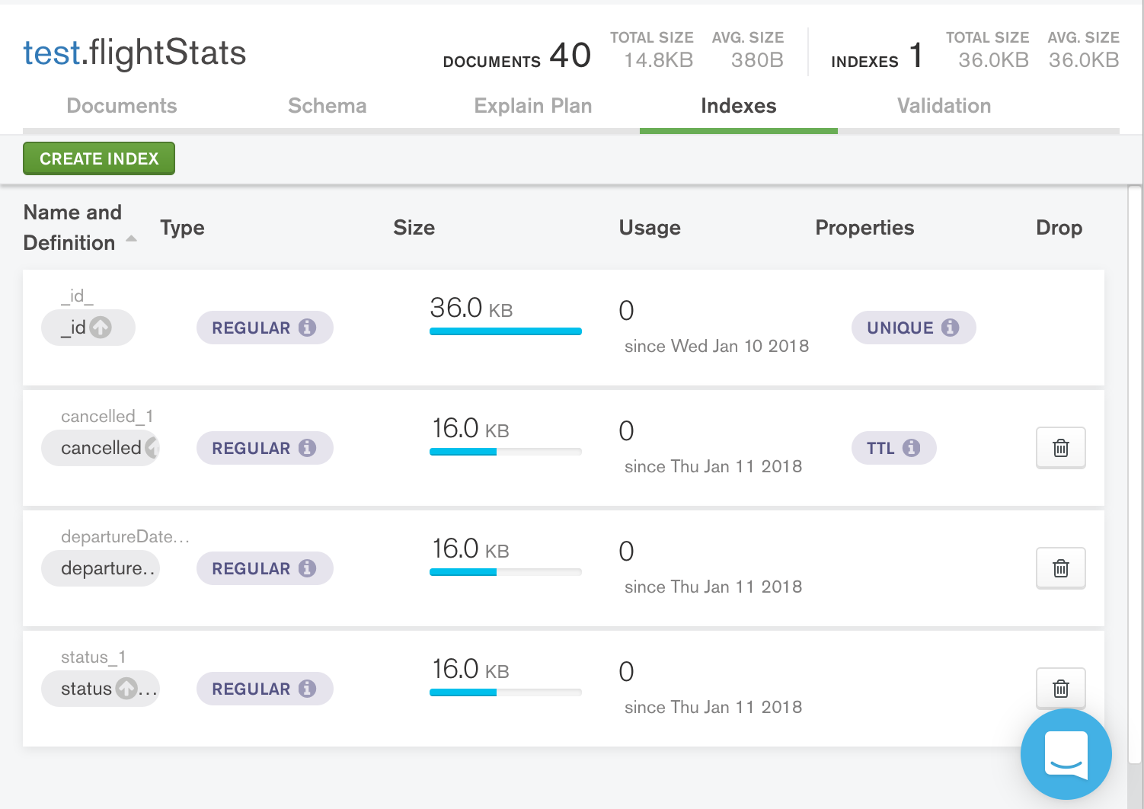Click the info icon on the _id_ REGULAR badge
Screen dimensions: 1144x809
tap(308, 328)
